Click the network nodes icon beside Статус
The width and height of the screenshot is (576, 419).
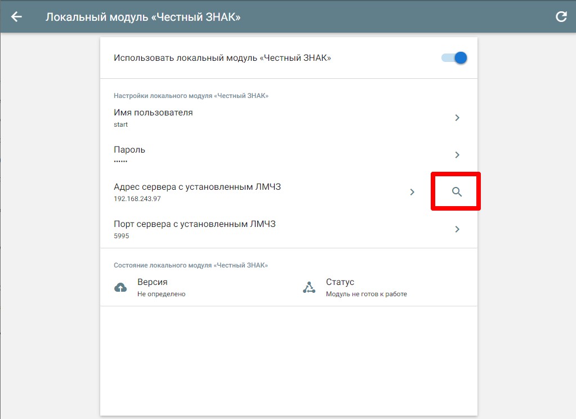tap(309, 288)
